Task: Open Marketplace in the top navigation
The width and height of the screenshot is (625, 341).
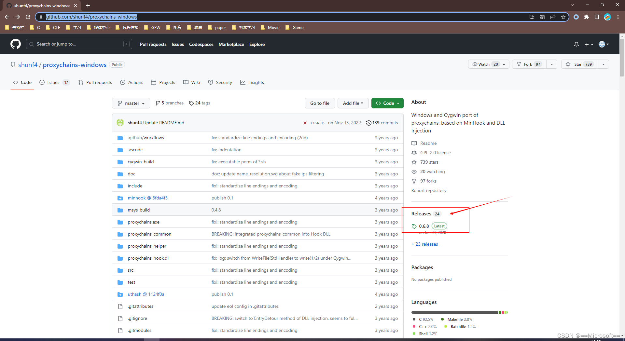Action: coord(231,44)
